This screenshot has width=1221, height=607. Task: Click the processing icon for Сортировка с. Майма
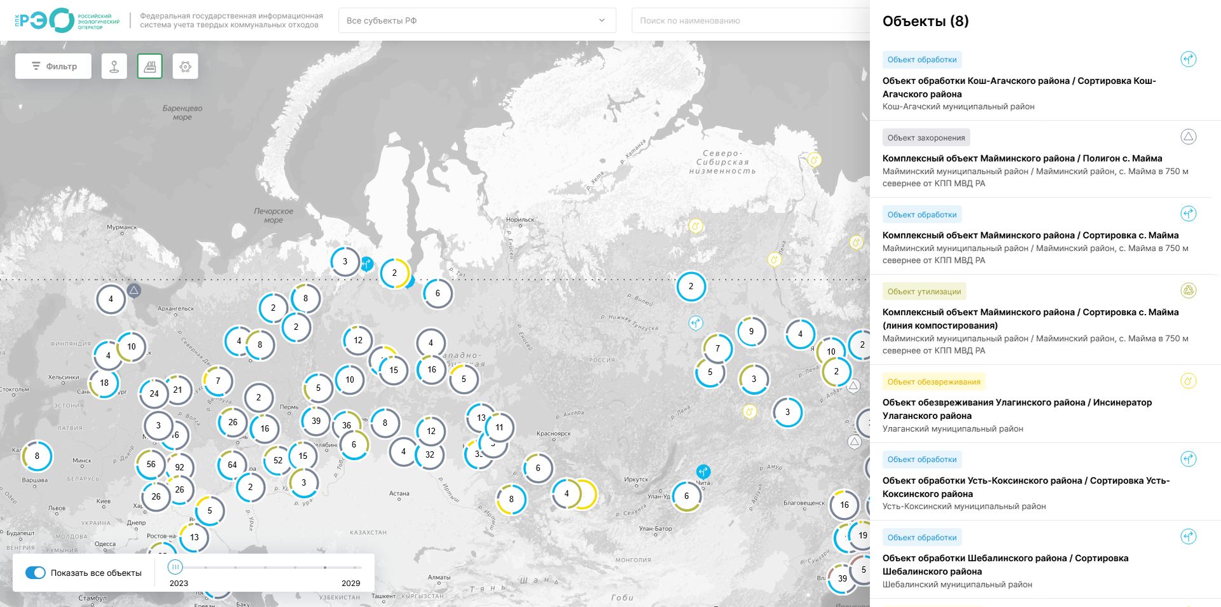coord(1189,214)
